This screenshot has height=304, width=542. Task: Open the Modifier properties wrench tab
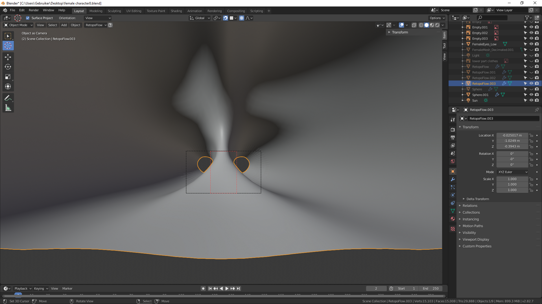click(453, 179)
